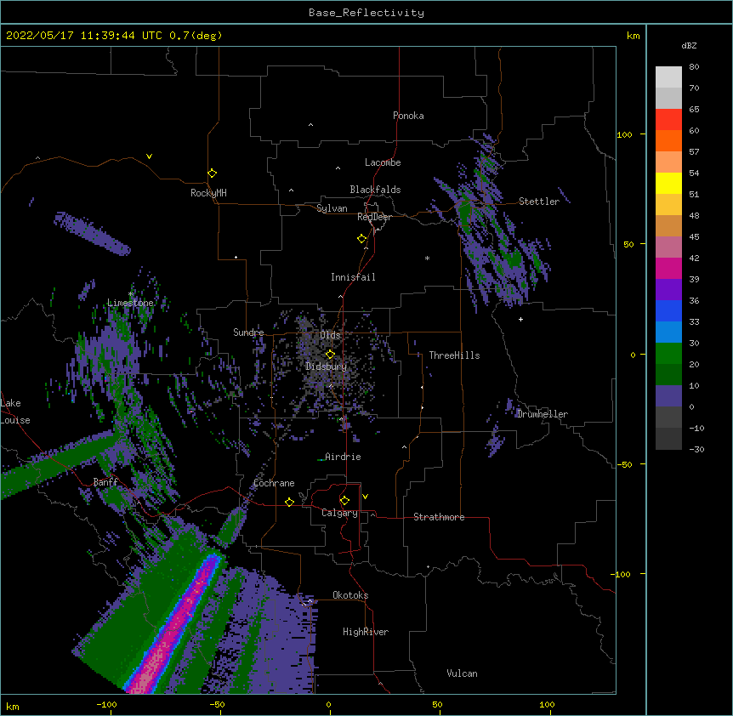Image resolution: width=733 pixels, height=716 pixels.
Task: Click the Vulcan label
Action: (462, 673)
